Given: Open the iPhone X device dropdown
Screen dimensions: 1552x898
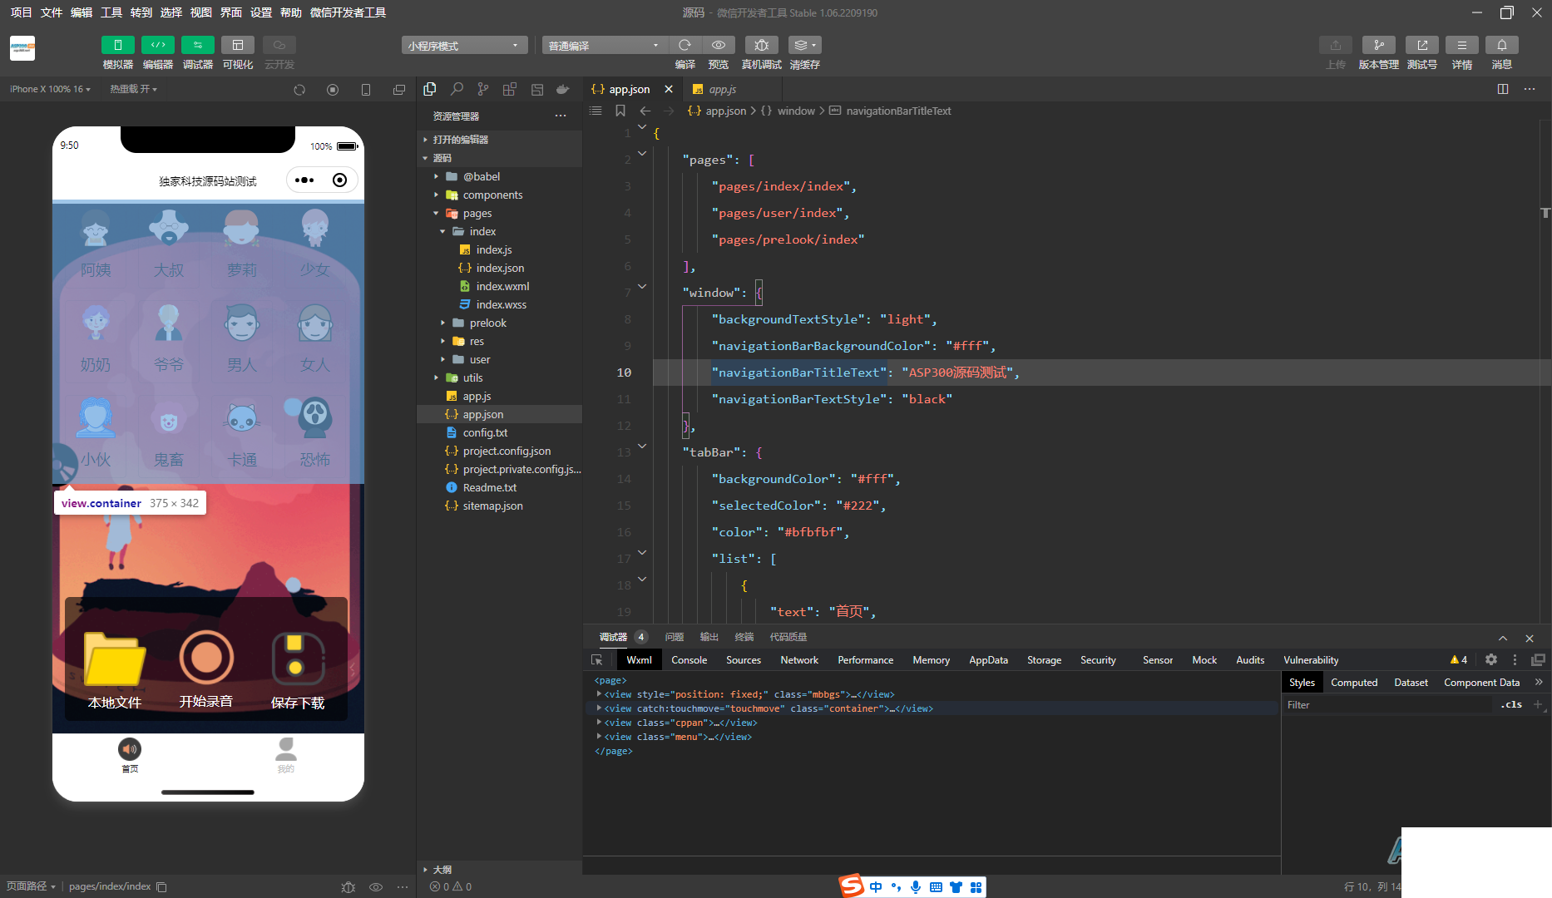Looking at the screenshot, I should click(x=48, y=89).
